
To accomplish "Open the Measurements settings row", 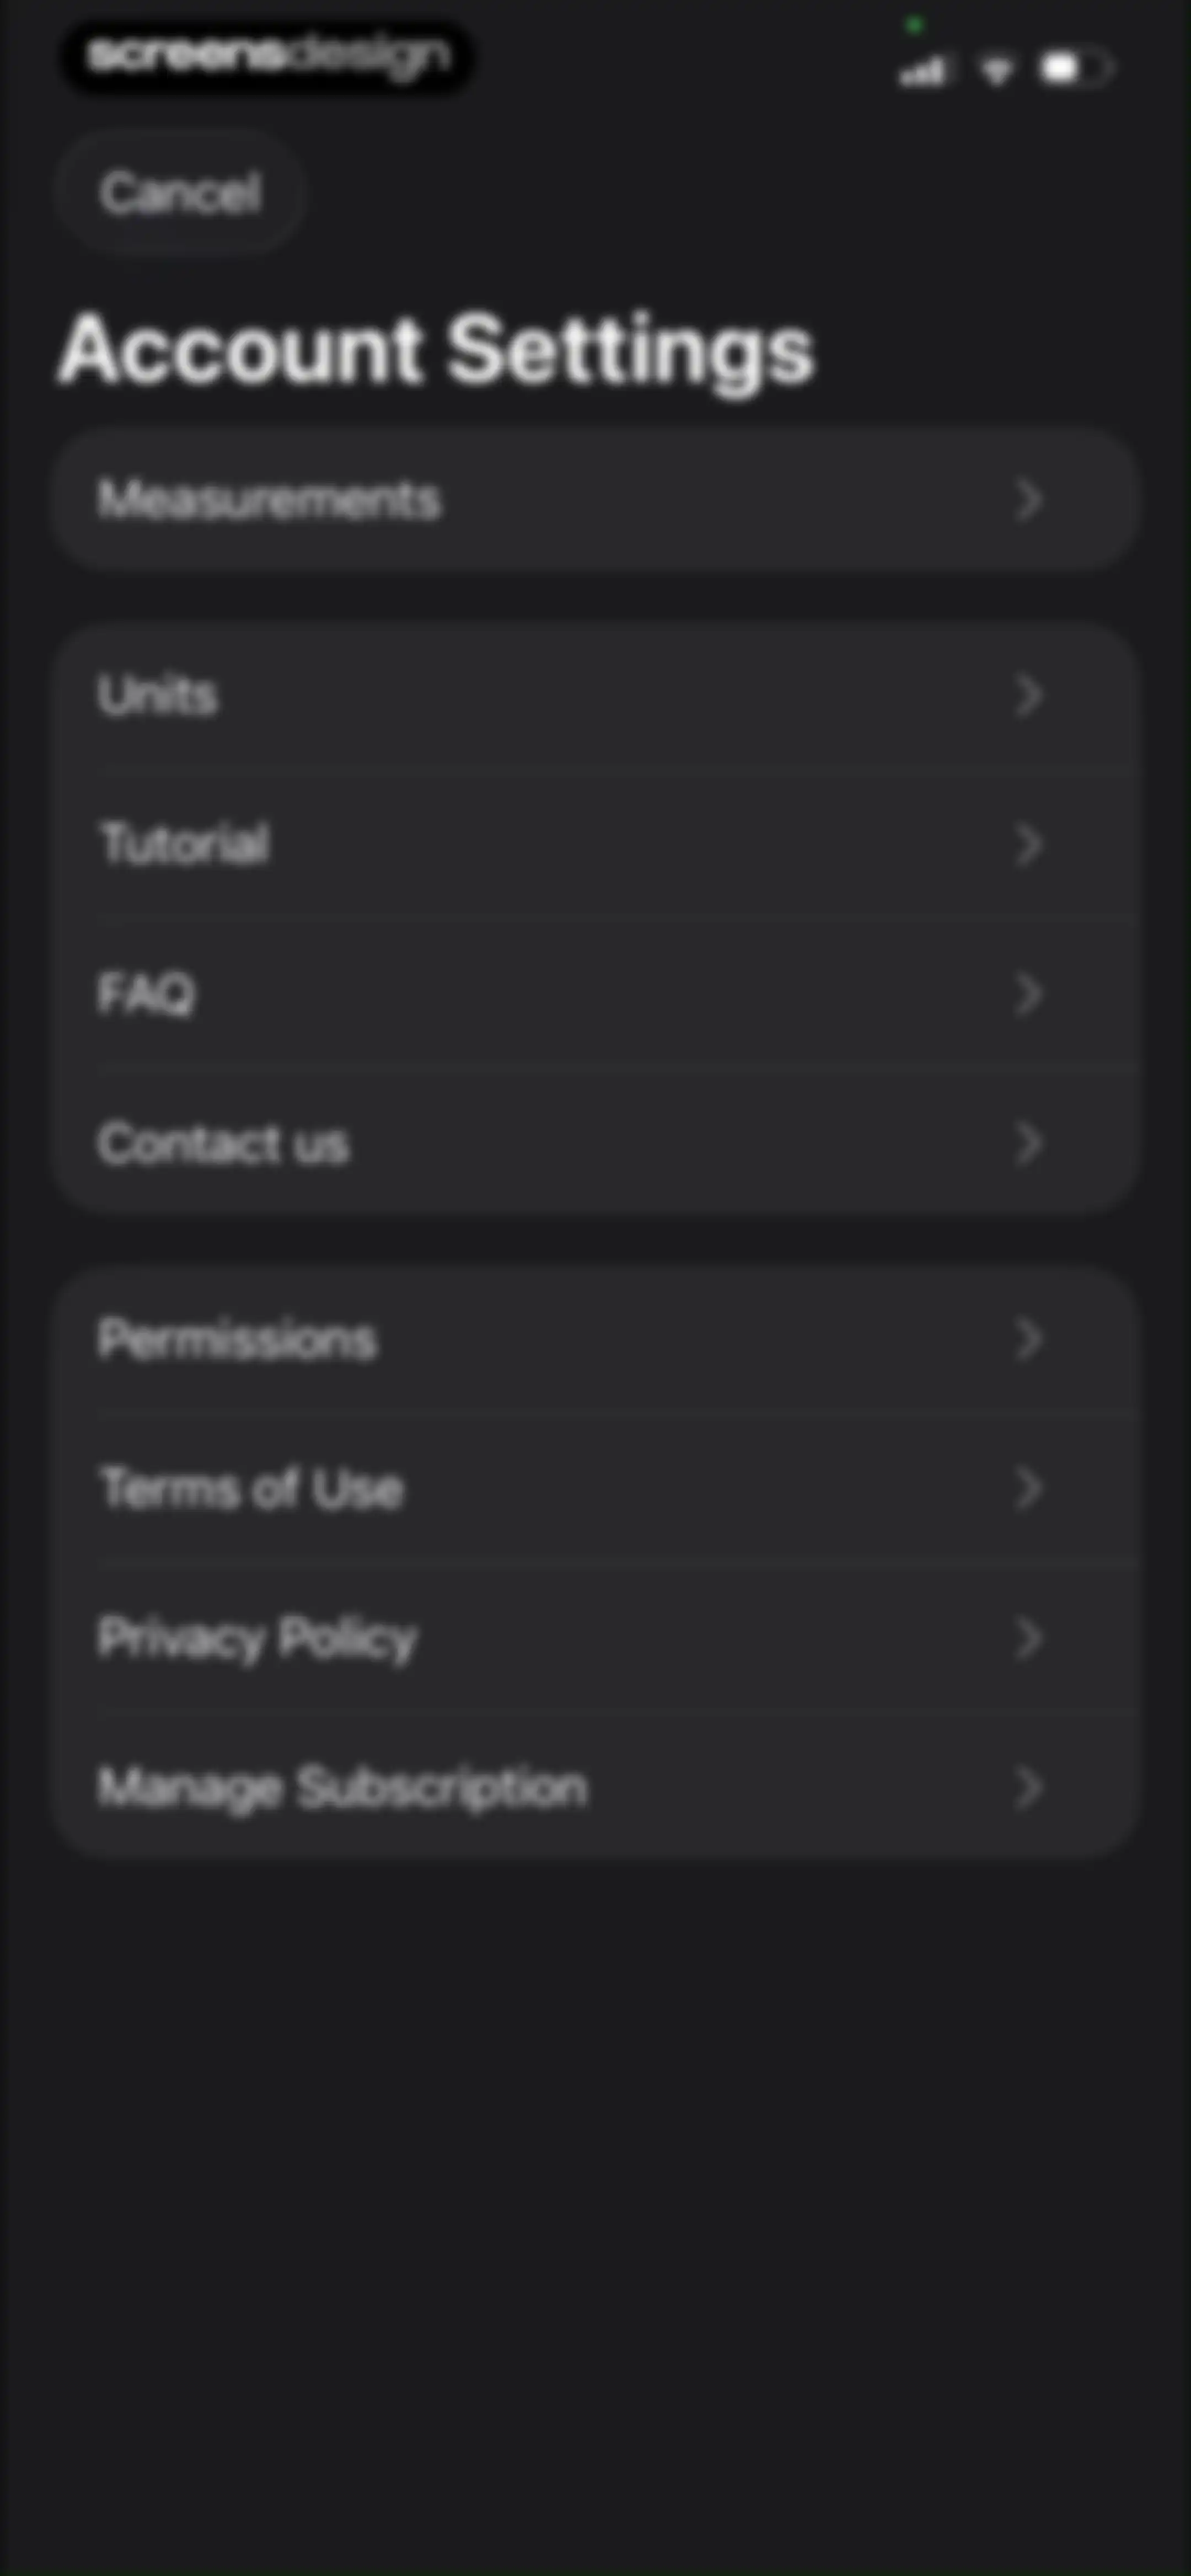I will tap(595, 499).
